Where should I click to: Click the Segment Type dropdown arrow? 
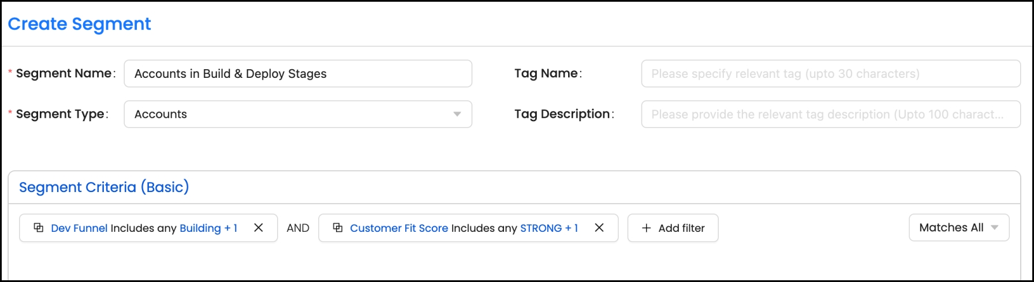(x=457, y=114)
